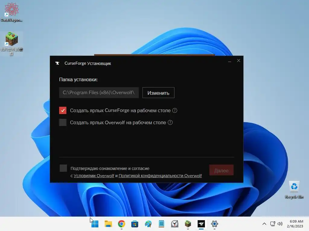Screen dimensions: 309x231
Task: Uncheck the CurseForge desktop shortcut checkbox
Action: (63, 110)
